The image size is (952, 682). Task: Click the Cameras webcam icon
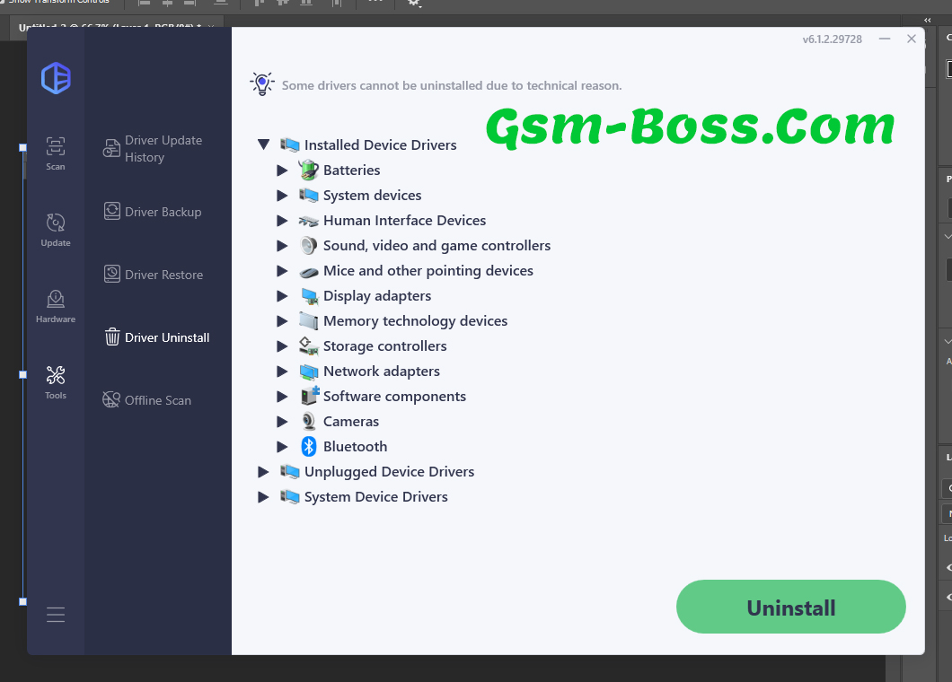click(309, 421)
